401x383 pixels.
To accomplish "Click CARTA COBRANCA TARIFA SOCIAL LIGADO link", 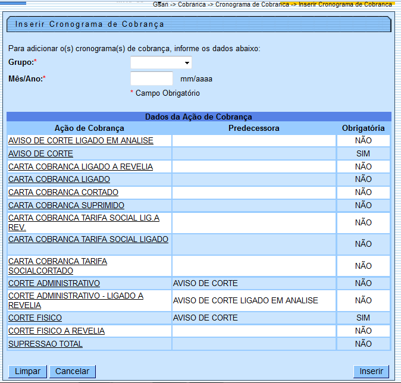I will [x=88, y=239].
